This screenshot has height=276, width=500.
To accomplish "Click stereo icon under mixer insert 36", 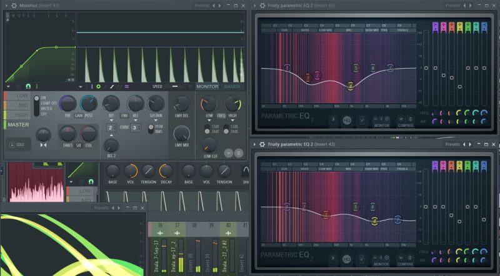I will coord(160,233).
